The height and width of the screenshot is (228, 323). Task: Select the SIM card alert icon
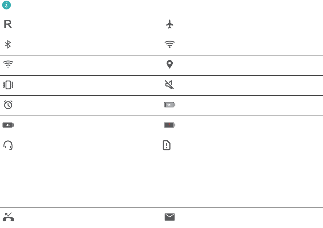point(167,145)
